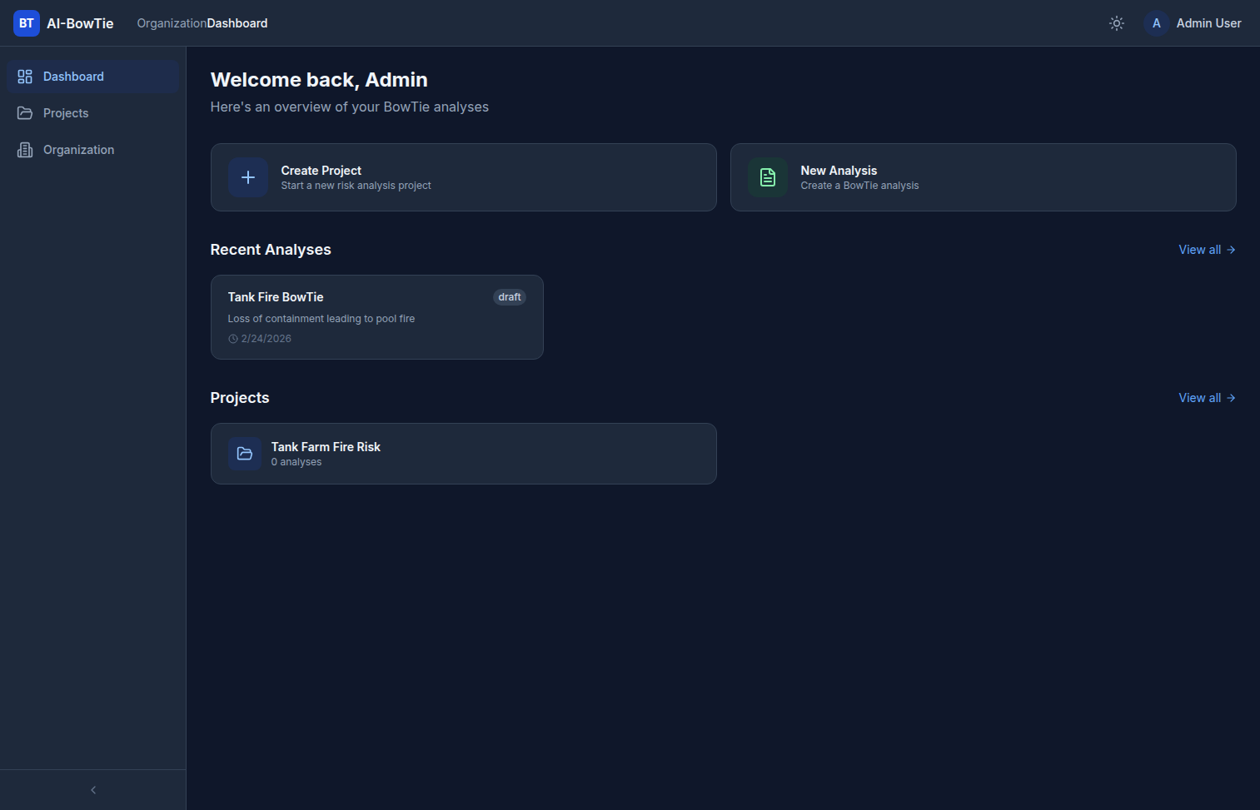This screenshot has height=810, width=1260.
Task: Select Dashboard in the sidebar
Action: tap(73, 77)
